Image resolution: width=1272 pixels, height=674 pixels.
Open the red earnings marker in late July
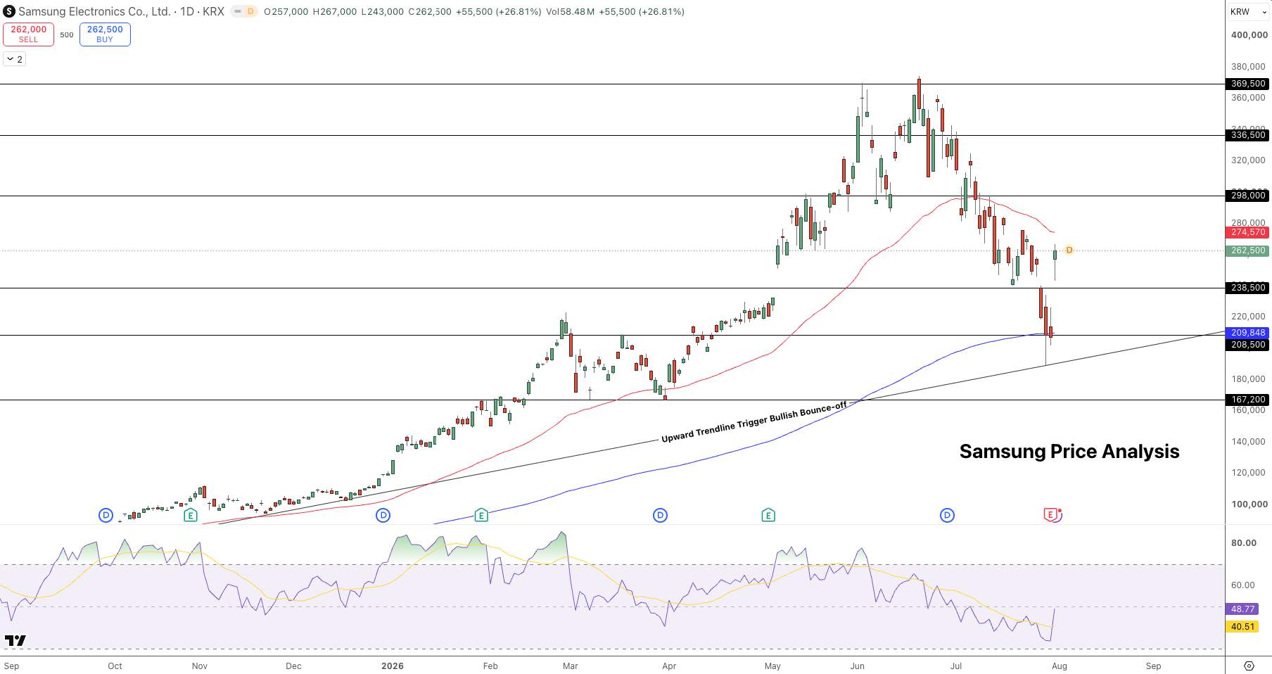(1052, 515)
